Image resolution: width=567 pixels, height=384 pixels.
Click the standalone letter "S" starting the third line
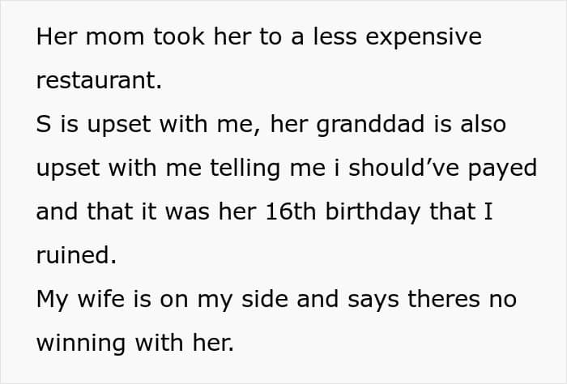click(x=43, y=125)
